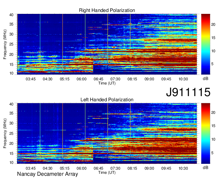The image size is (219, 178).
Task: Click "dB" under the Left Handed color bar
Action: [205, 167]
